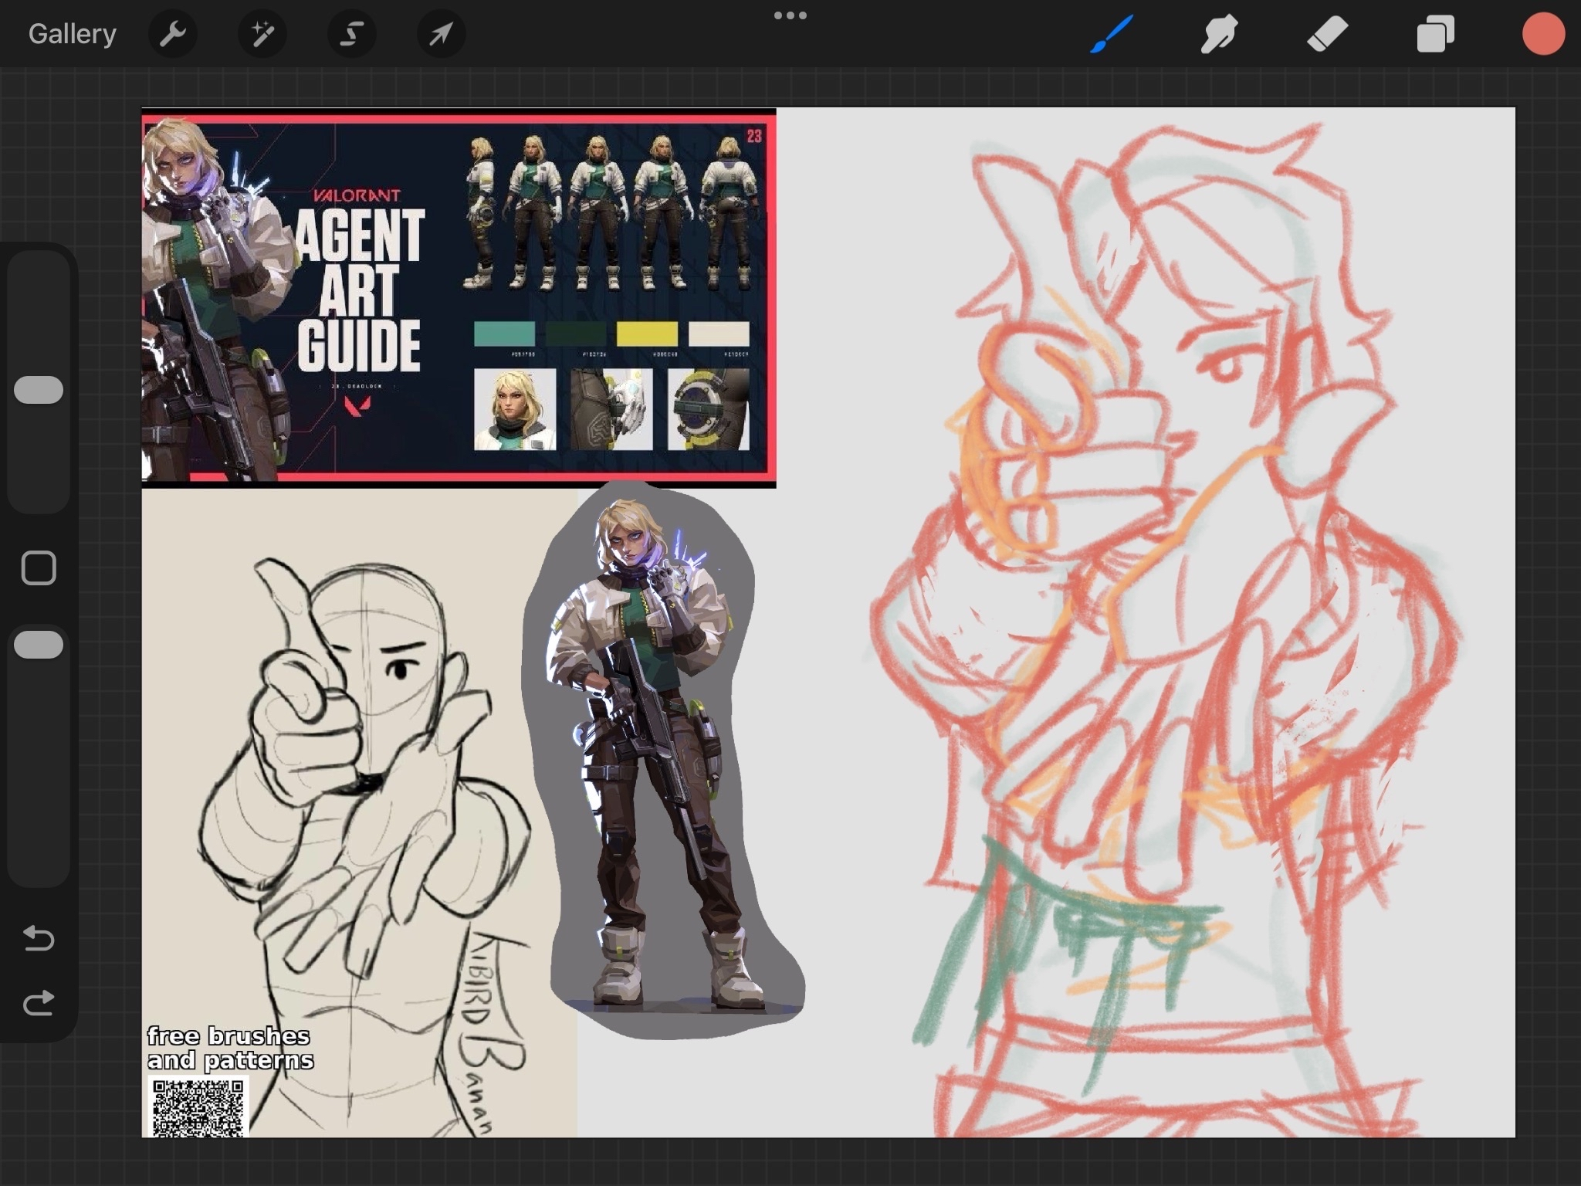Select the Transform arrow tool
Screen dimensions: 1581x1186
click(441, 34)
